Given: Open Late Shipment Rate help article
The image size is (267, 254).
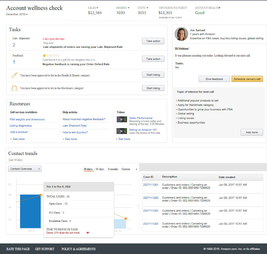Looking at the screenshot, I should click(75, 125).
